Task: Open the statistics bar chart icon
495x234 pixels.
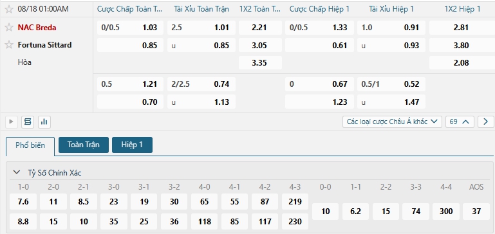Action: point(44,122)
